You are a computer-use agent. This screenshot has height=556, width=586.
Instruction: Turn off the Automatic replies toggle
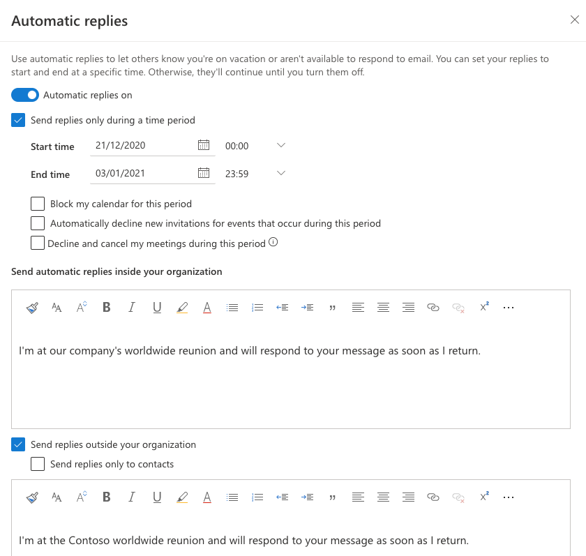25,94
